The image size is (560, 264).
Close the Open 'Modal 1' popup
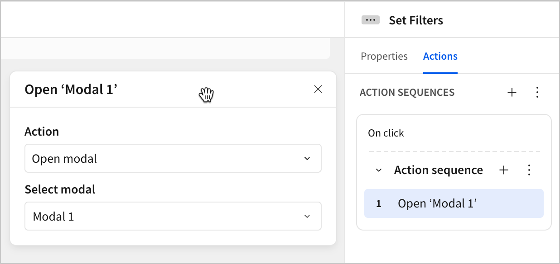(x=318, y=89)
